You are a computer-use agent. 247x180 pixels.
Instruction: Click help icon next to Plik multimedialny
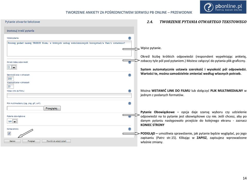point(129,103)
